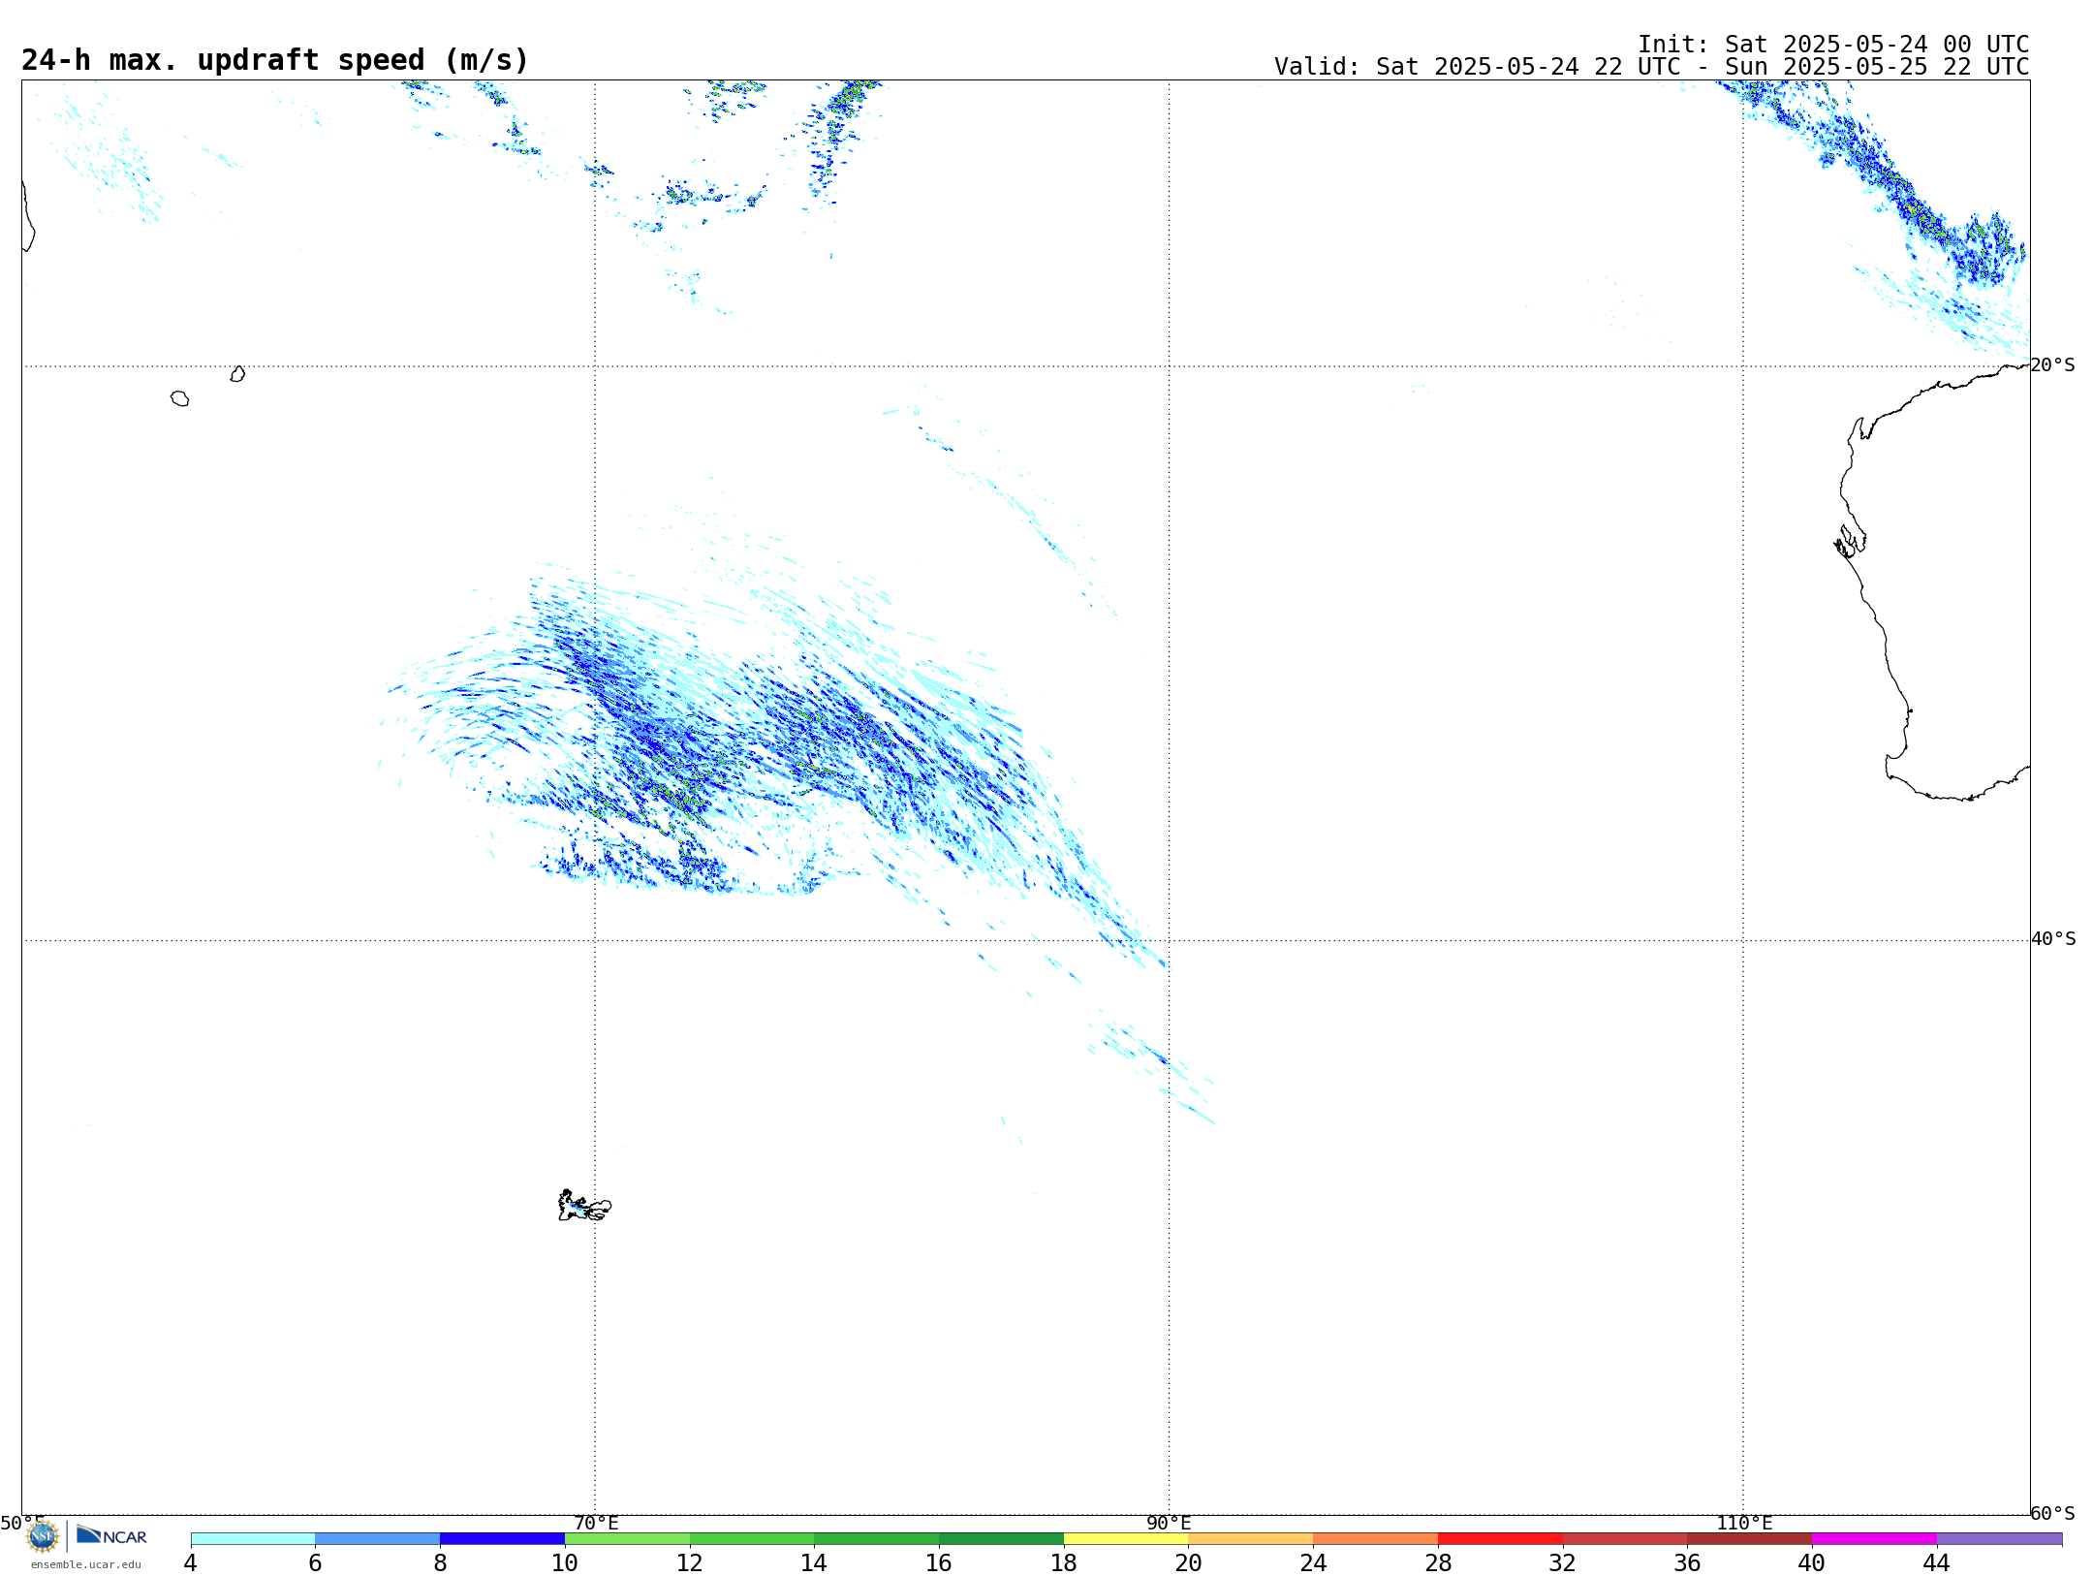This screenshot has width=2093, height=1576.
Task: Click the NCAR logo
Action: tap(111, 1535)
